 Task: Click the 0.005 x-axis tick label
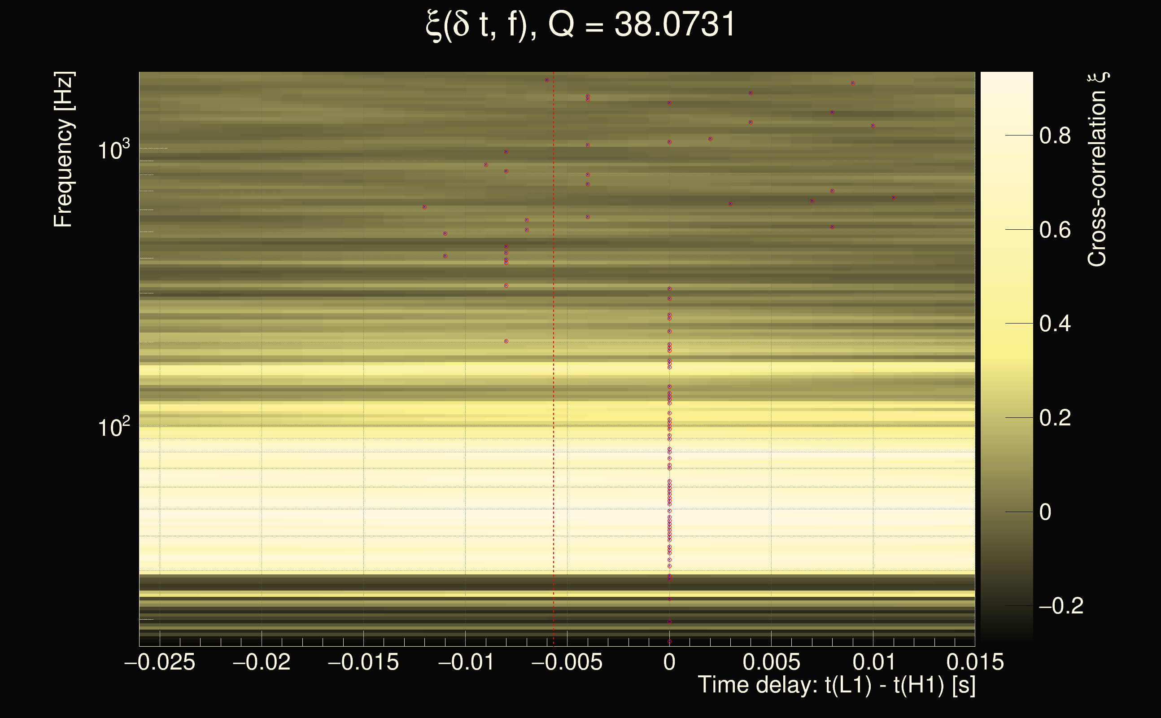point(771,662)
